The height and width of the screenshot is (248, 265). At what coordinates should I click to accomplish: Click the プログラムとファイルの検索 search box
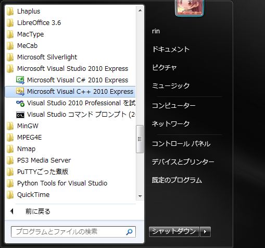click(x=73, y=232)
